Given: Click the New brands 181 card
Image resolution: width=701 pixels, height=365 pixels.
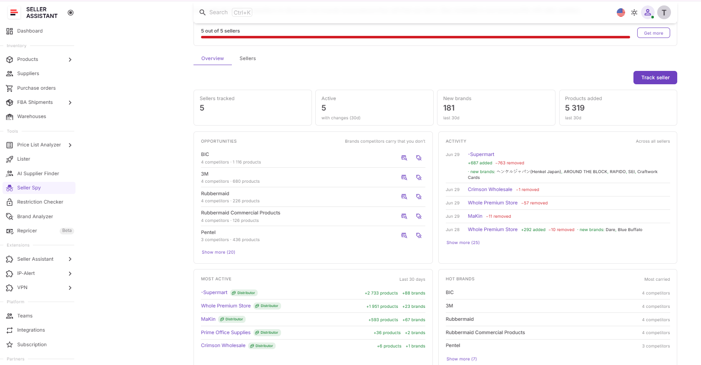Looking at the screenshot, I should (496, 108).
